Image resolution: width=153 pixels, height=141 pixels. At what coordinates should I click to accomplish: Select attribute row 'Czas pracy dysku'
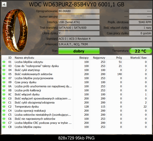coord(76,82)
